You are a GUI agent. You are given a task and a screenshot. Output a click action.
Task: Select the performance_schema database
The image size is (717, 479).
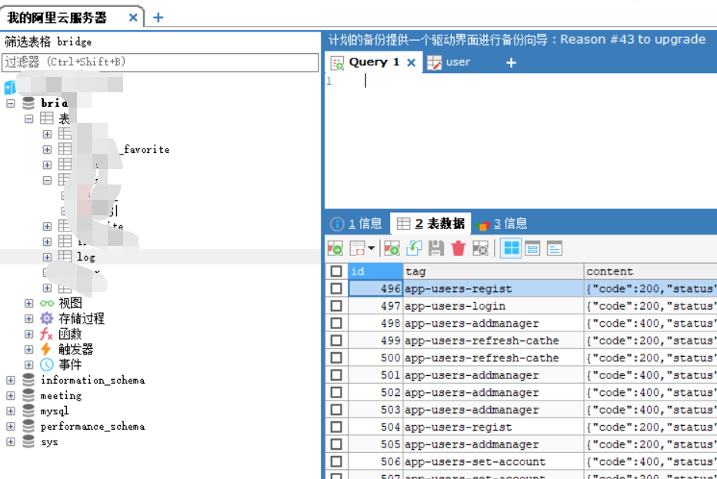[x=92, y=427]
